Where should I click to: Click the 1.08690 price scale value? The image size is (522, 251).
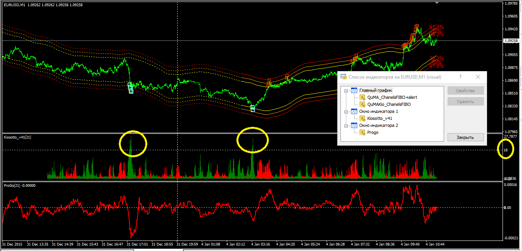click(x=511, y=80)
